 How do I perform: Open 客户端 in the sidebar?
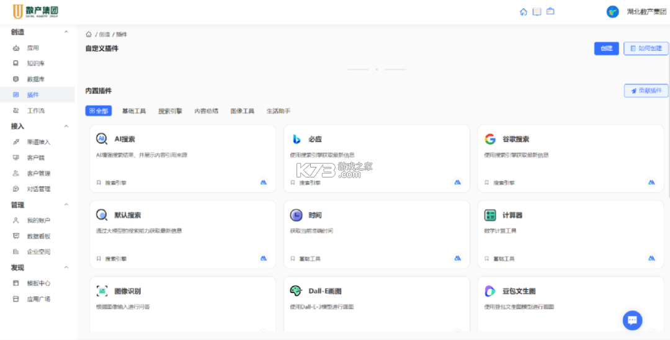[x=37, y=158]
